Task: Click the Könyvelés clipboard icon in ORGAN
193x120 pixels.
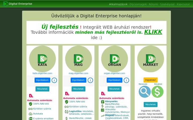Action: click(102, 102)
